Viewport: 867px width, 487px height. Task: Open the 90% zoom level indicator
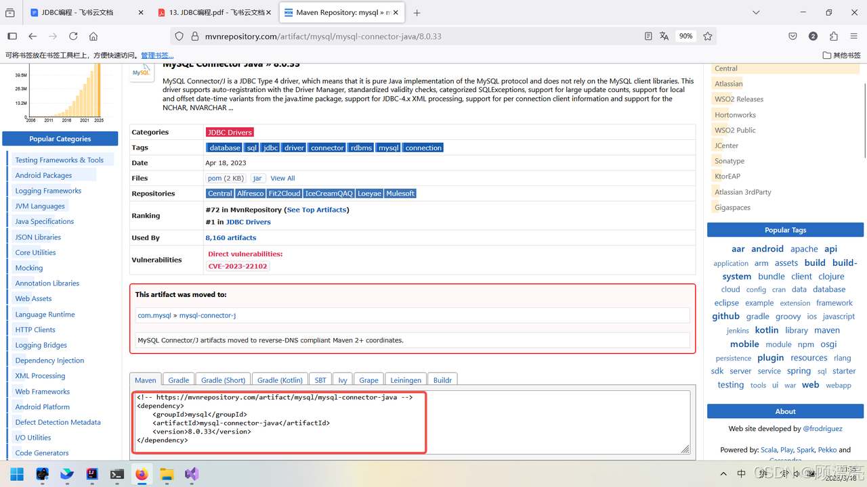685,36
